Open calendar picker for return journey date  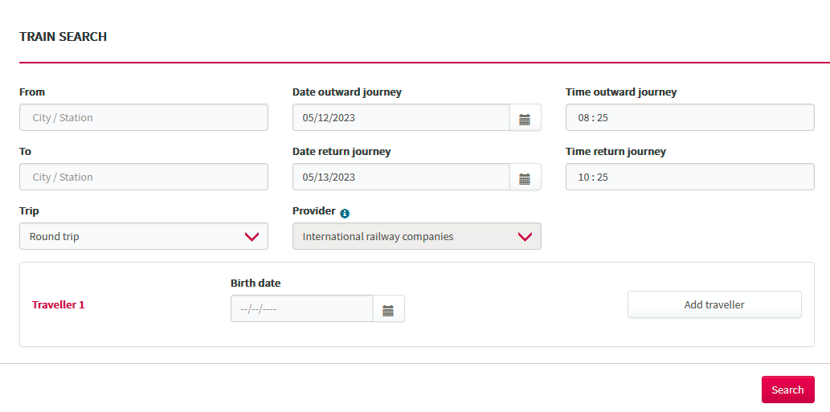click(x=525, y=177)
